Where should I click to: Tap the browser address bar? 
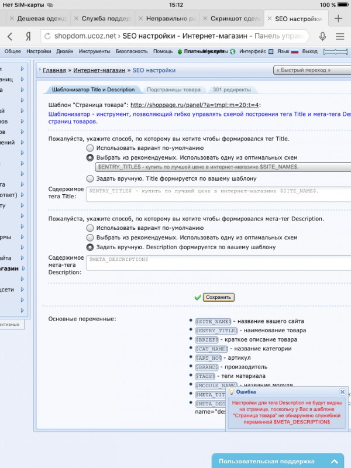176,36
